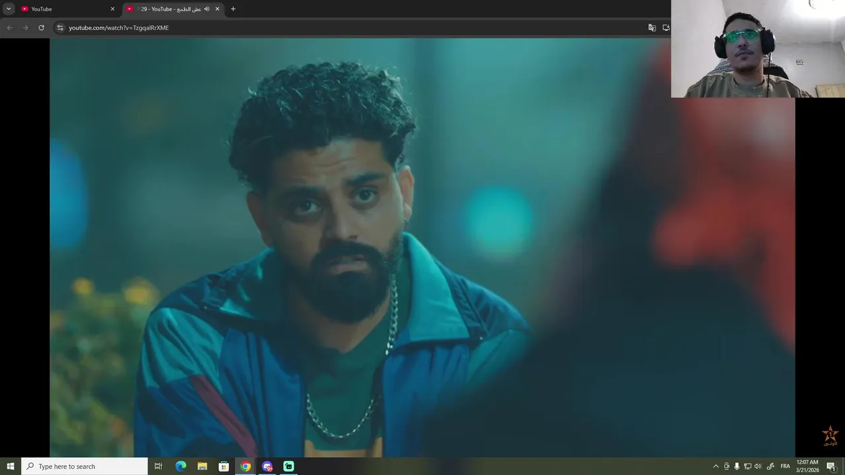Select Google Chrome in the taskbar
Screen dimensions: 845x475
click(246, 466)
